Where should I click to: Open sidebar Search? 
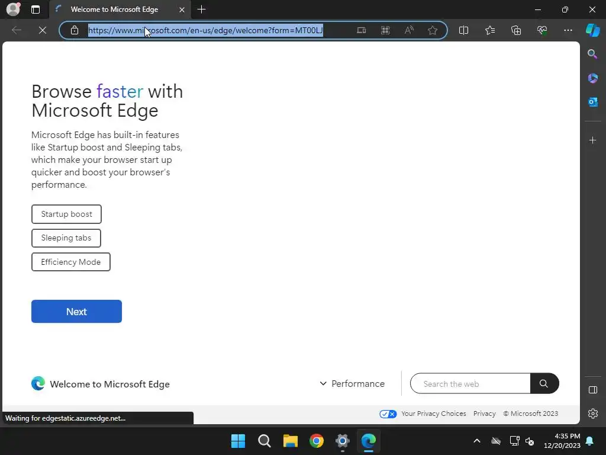pos(592,54)
